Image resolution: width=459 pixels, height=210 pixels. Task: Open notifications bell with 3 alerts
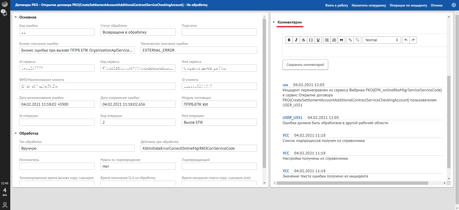tap(5, 13)
